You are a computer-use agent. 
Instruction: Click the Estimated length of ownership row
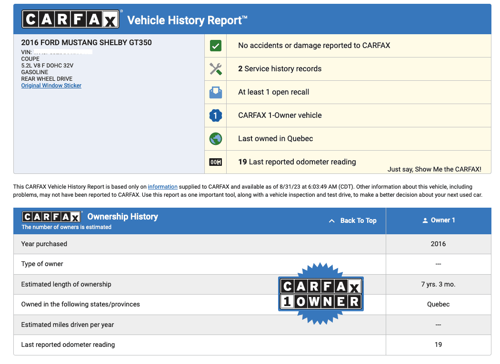tap(252, 285)
